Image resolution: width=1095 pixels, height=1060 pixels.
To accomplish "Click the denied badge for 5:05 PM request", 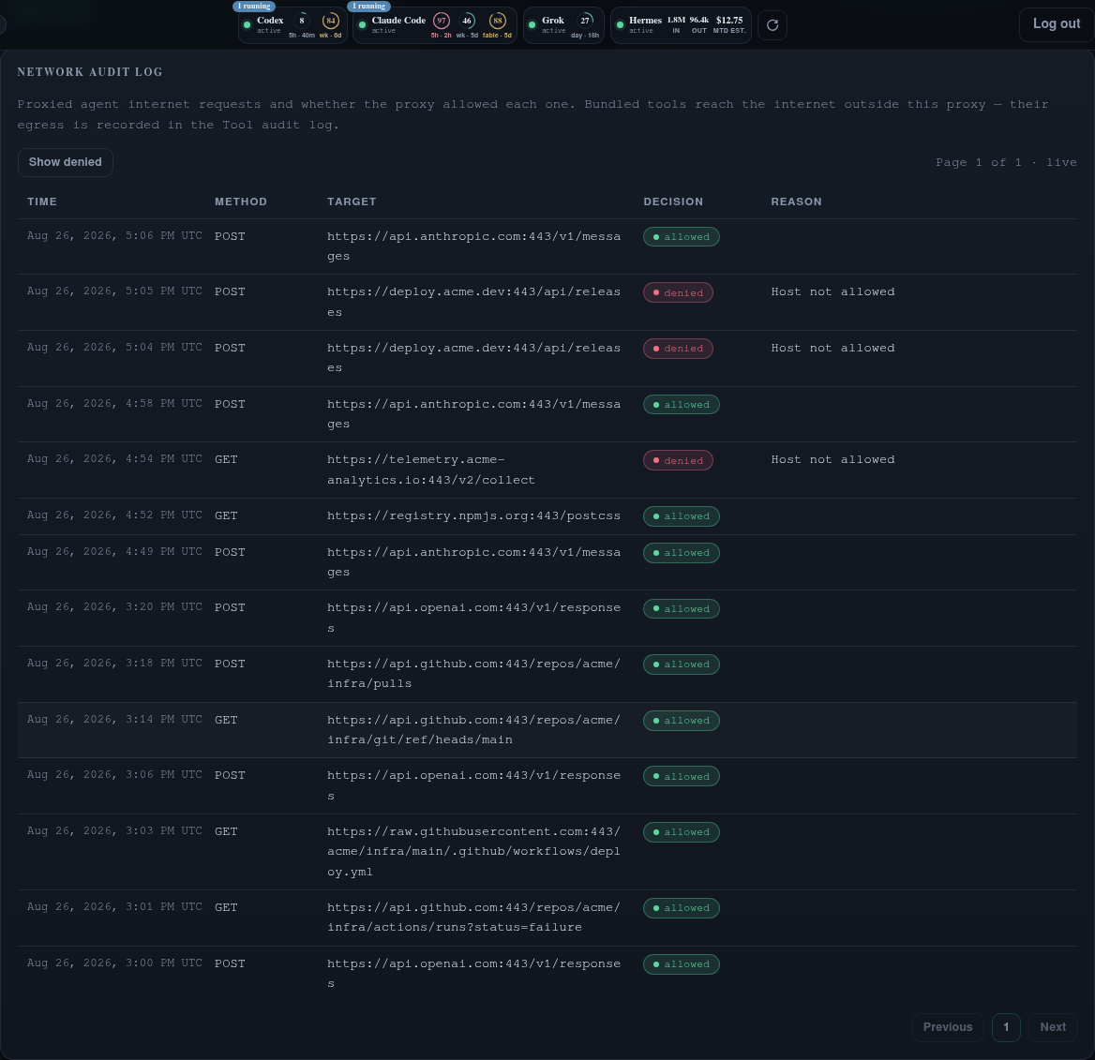I will [x=678, y=292].
